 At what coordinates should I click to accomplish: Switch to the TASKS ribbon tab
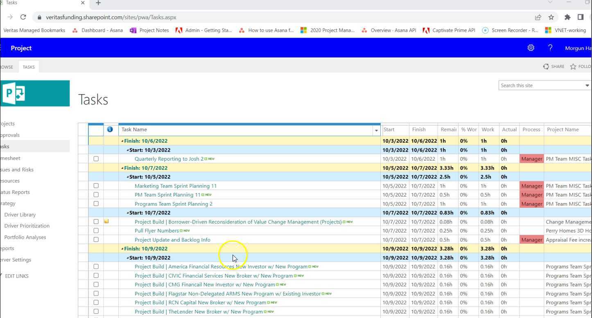point(29,67)
